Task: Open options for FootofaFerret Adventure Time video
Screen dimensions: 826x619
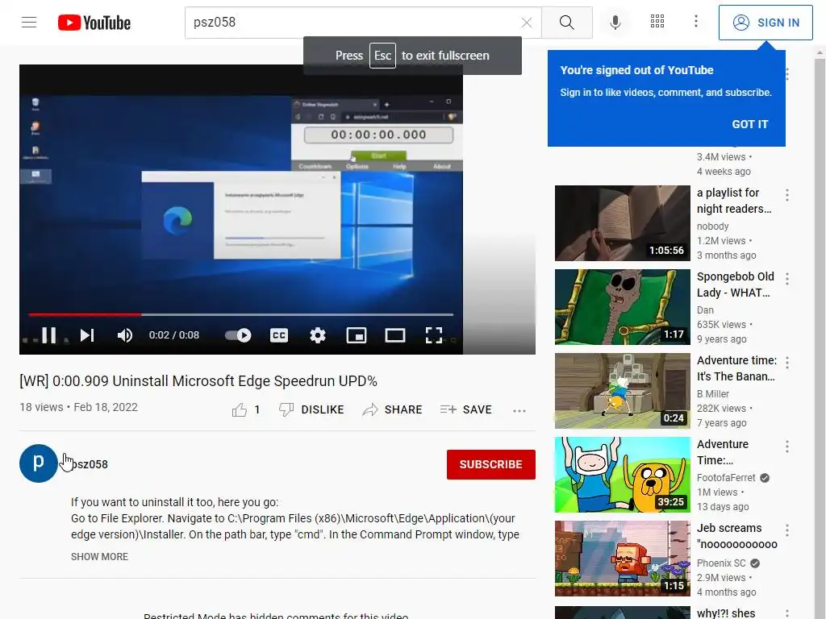Action: click(x=787, y=447)
